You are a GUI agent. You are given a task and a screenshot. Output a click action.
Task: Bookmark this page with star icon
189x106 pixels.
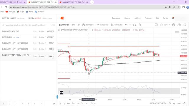(178, 7)
